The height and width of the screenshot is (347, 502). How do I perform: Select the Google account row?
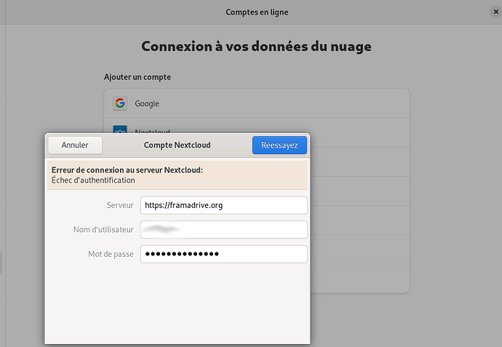pyautogui.click(x=257, y=103)
